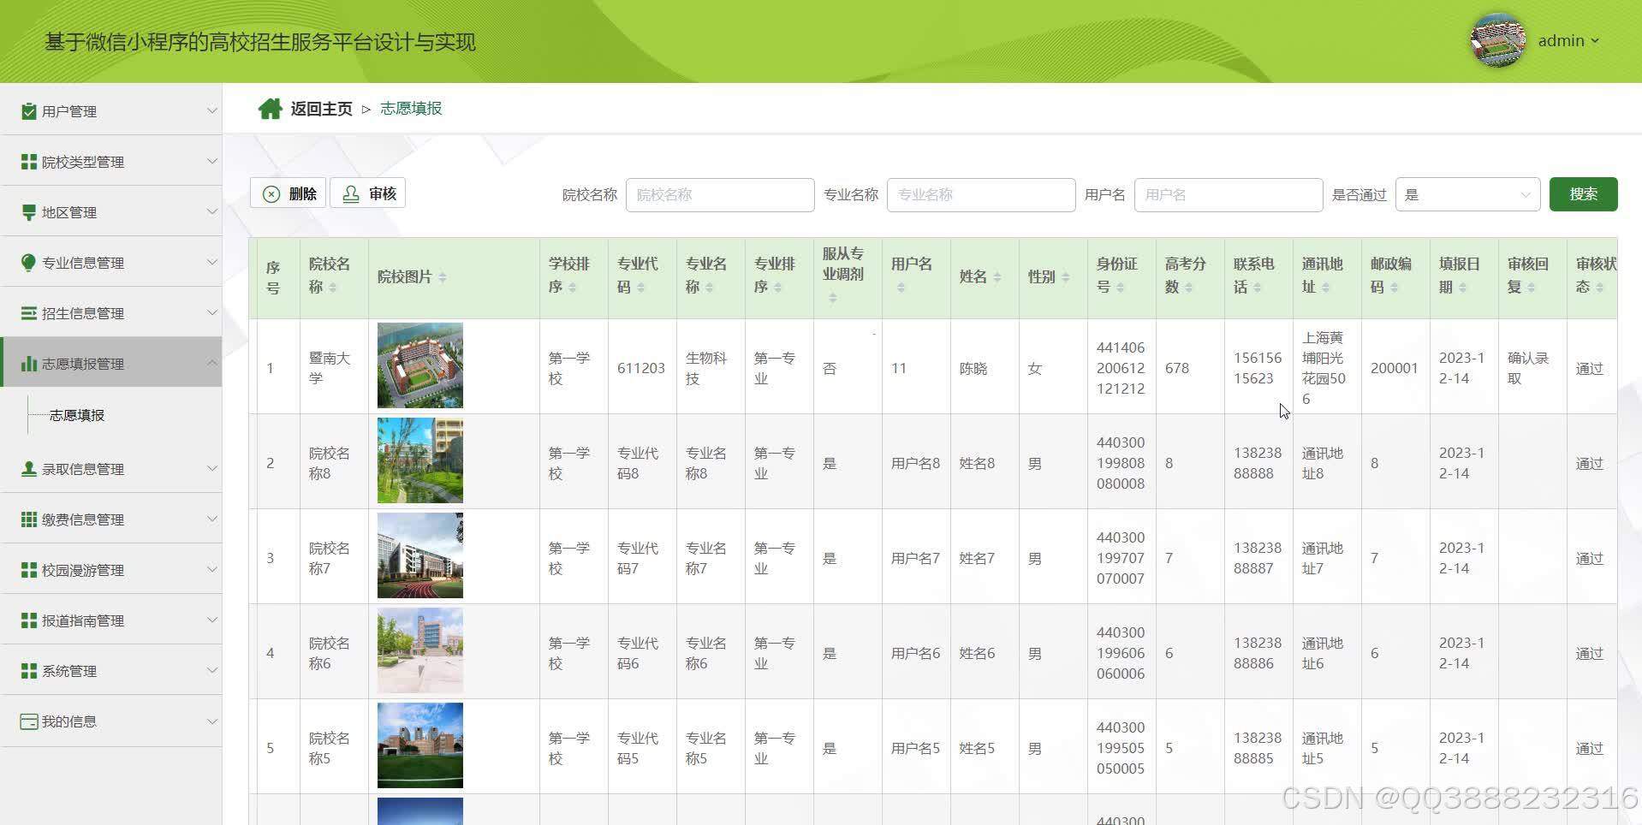Click the bulb icon of 专业信息管理
Viewport: 1642px width, 825px height.
tap(28, 263)
